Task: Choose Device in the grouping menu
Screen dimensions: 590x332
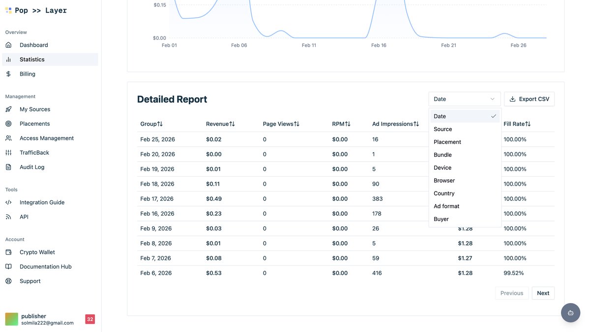Action: pos(442,167)
